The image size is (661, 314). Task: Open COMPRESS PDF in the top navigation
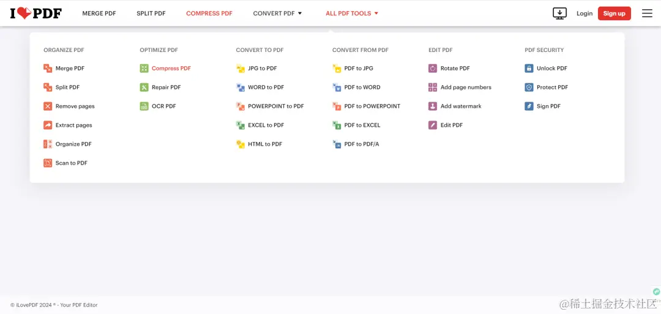pyautogui.click(x=209, y=13)
